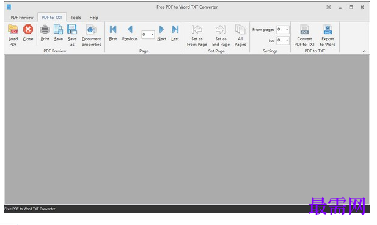Open the Tools tab
The height and width of the screenshot is (225, 377).
tap(76, 18)
